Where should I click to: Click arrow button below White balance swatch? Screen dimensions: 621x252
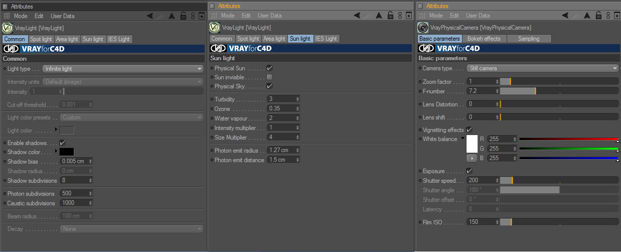(472, 158)
